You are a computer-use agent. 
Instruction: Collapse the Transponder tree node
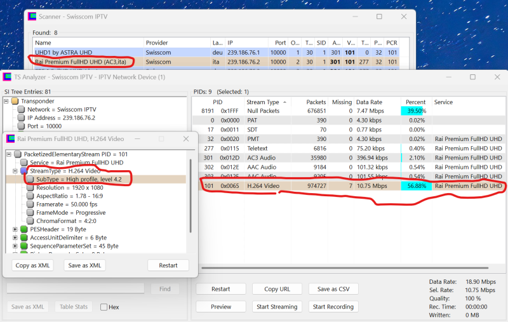pyautogui.click(x=6, y=100)
